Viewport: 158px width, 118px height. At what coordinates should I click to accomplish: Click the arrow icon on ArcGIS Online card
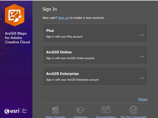pos(141,57)
